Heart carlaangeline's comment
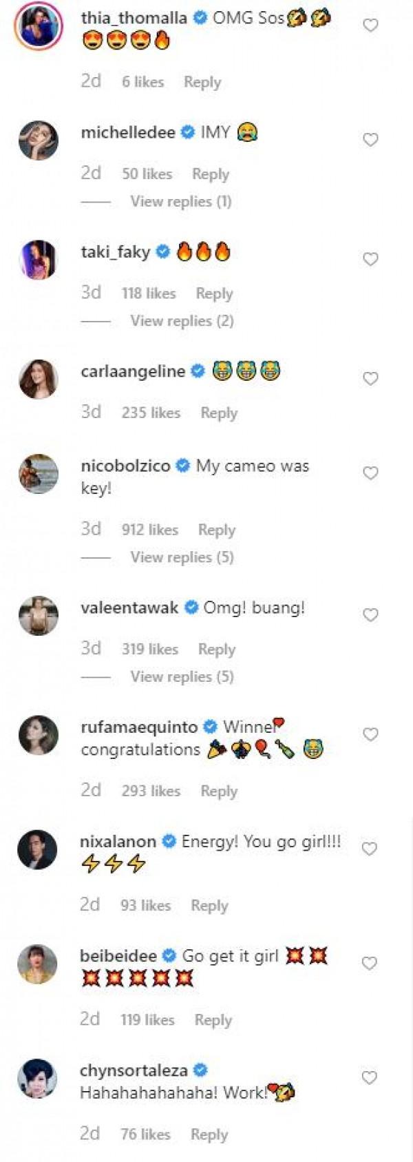This screenshot has width=413, height=1162. point(370,378)
